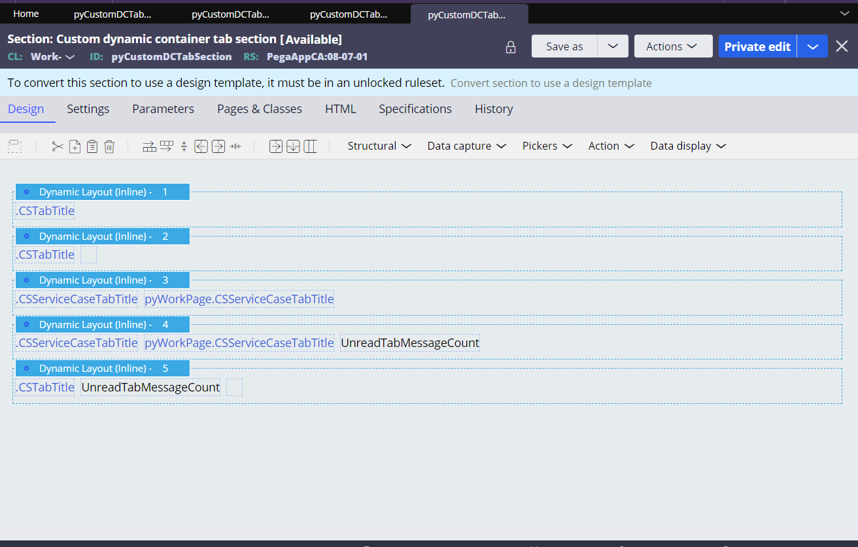
Task: Open the Save as arrow dropdown
Action: point(613,46)
